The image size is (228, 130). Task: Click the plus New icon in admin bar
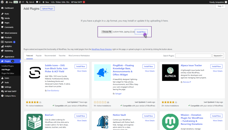click(43, 2)
